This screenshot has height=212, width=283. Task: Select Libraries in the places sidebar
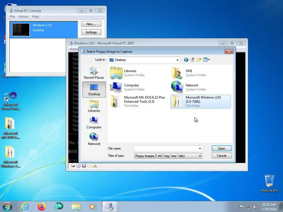tap(94, 106)
